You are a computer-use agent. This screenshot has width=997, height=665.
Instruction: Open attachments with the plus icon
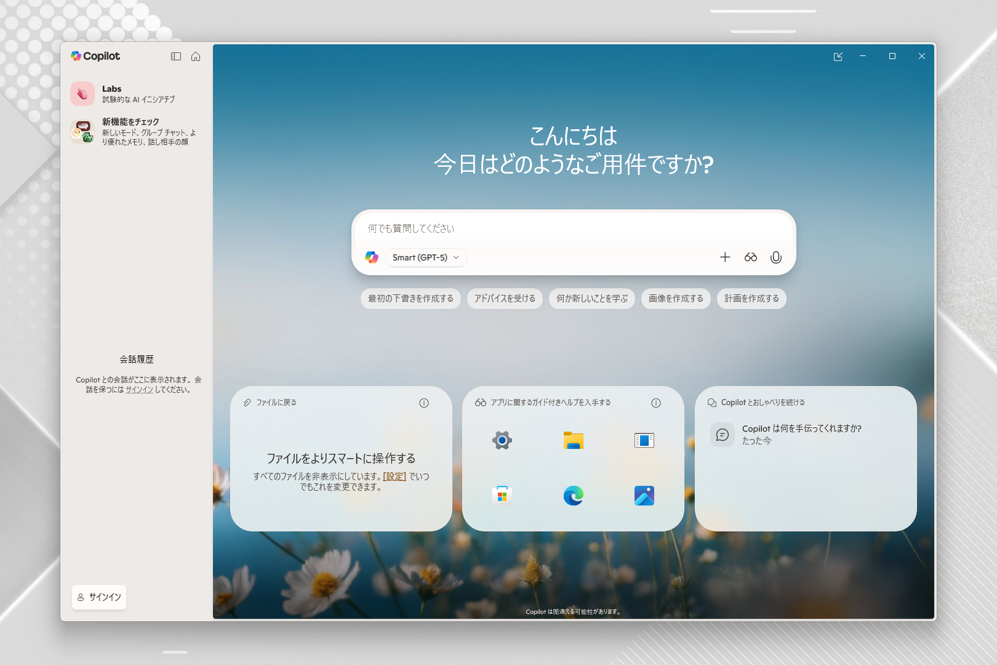pos(725,257)
